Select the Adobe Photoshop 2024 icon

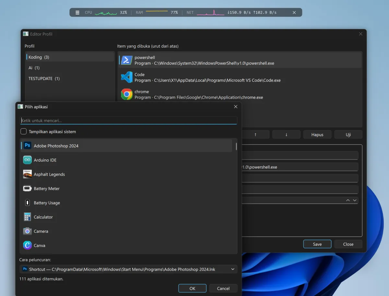28,146
